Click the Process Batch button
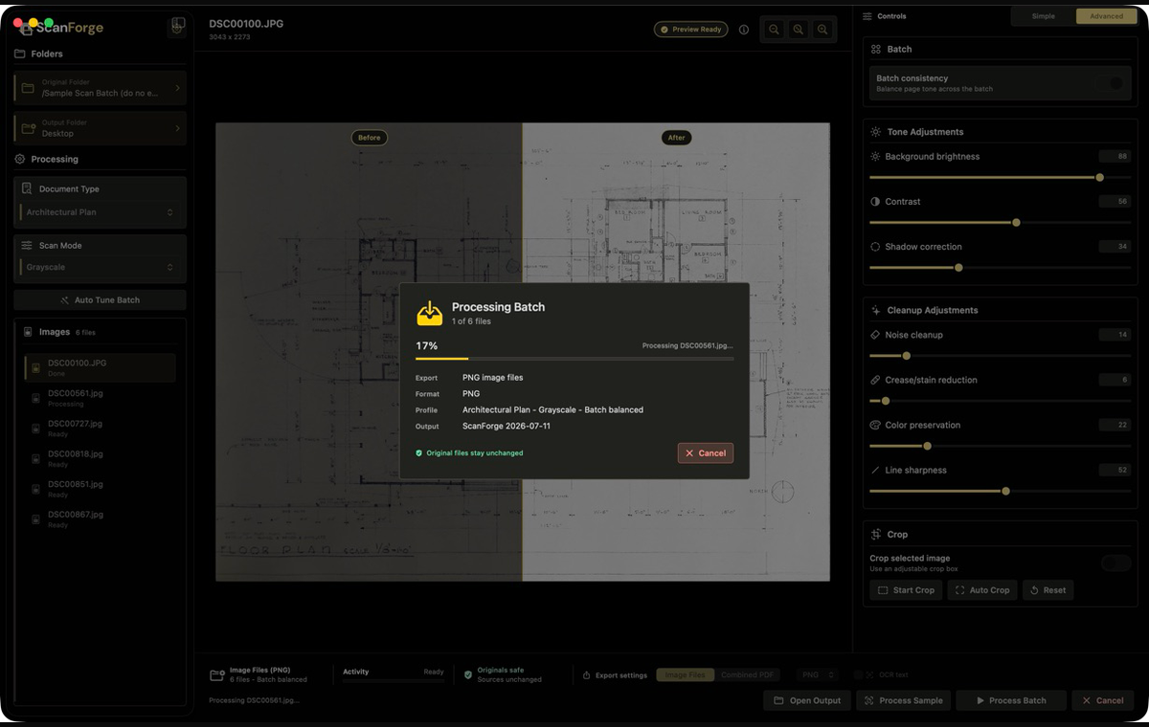Image resolution: width=1149 pixels, height=727 pixels. 1011,700
